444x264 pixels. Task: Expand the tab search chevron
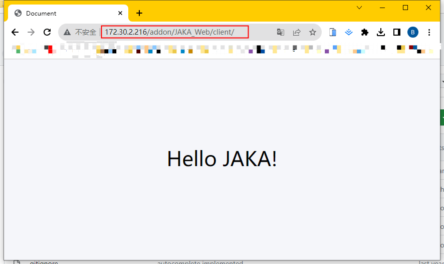359,8
